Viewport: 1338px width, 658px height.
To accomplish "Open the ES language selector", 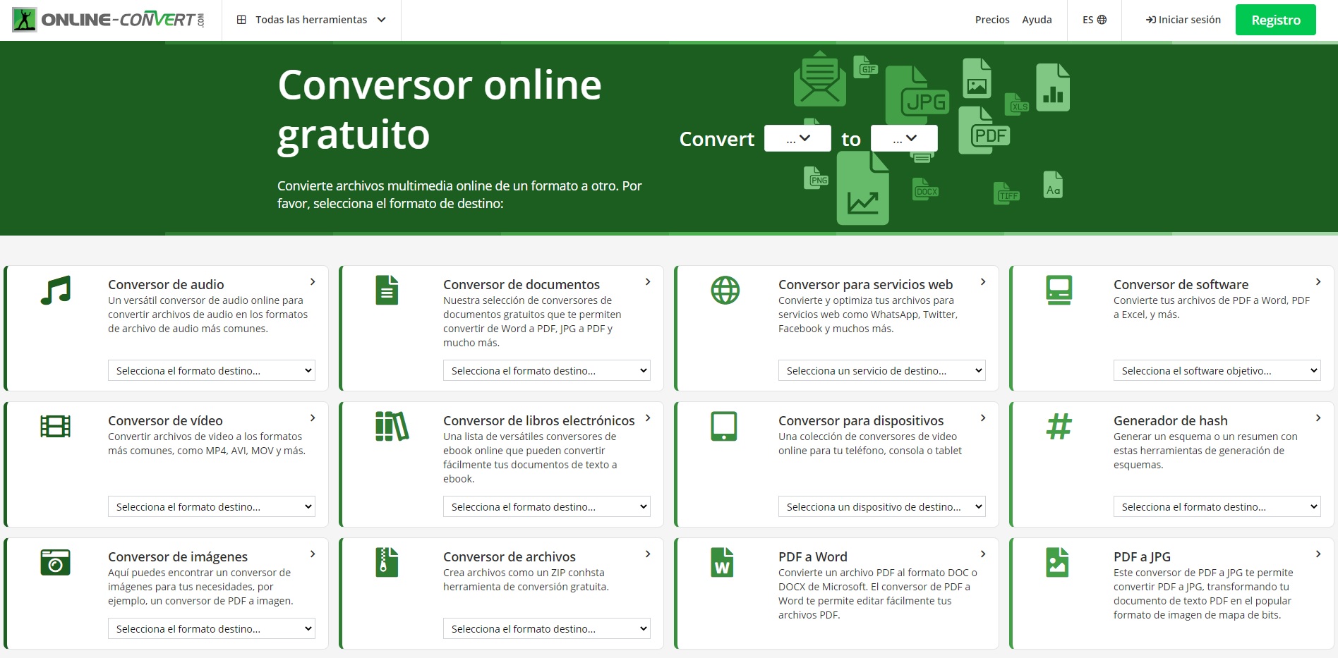I will click(1093, 19).
